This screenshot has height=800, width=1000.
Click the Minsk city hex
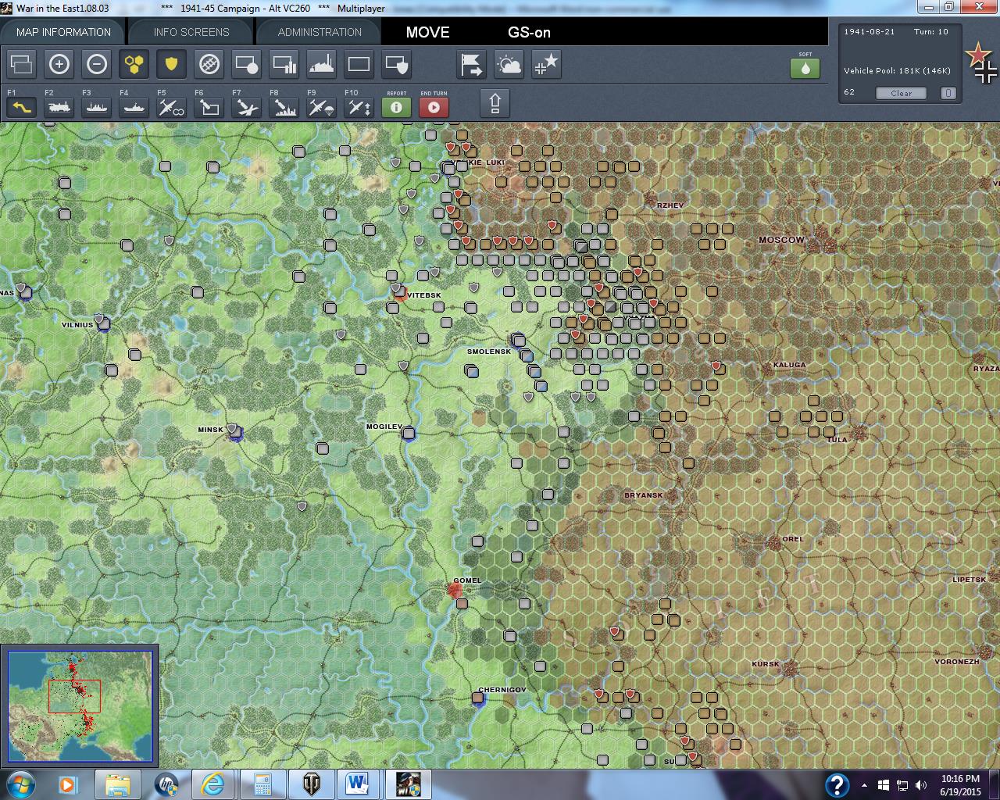point(234,432)
